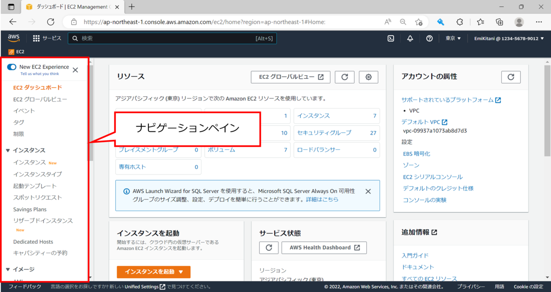Screen dimensions: 551x292
Task: Open the browser extensions puzzle icon
Action: [460, 22]
